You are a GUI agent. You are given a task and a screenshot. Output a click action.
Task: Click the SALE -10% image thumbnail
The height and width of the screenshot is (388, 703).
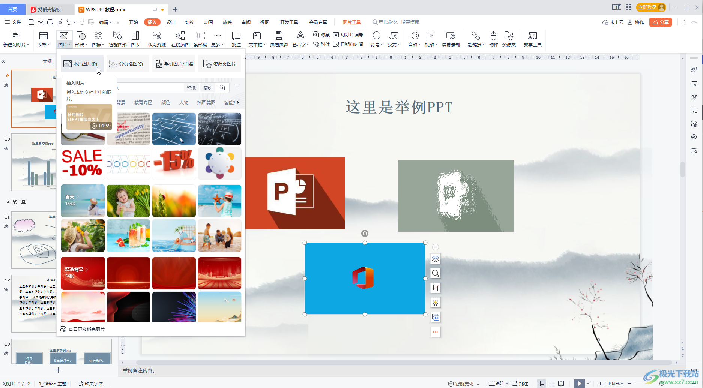83,163
